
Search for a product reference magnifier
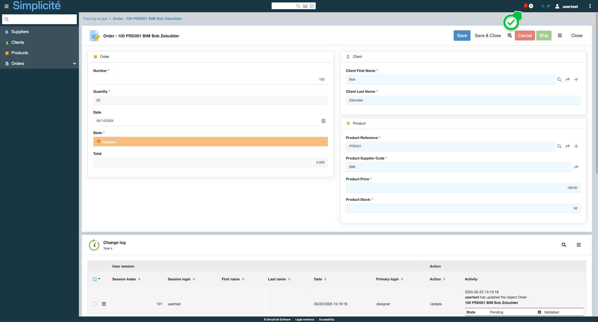pyautogui.click(x=559, y=146)
